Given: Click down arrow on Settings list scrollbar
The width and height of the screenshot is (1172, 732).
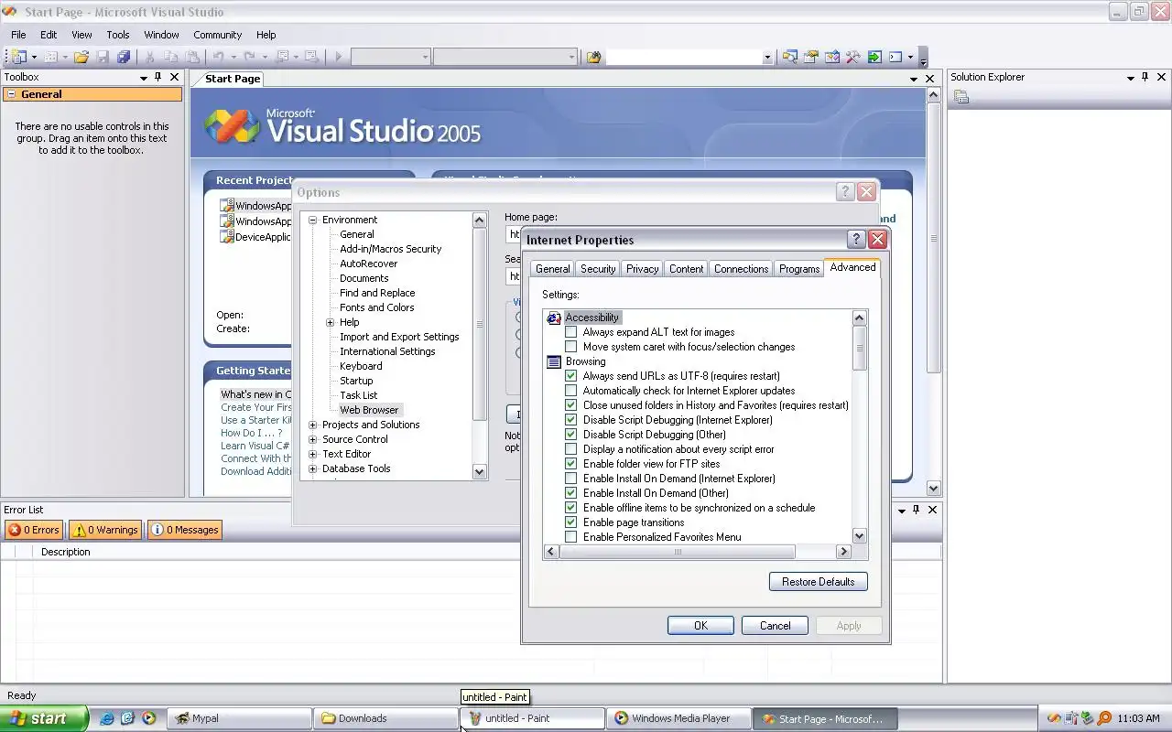Looking at the screenshot, I should (x=859, y=536).
